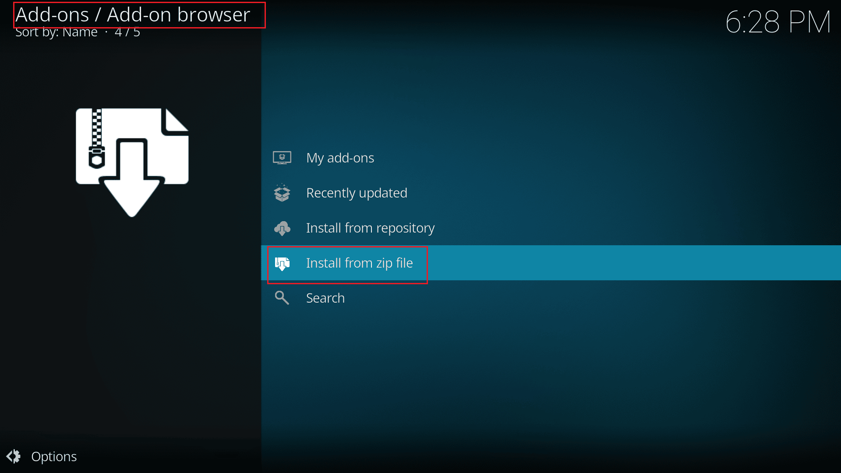841x473 pixels.
Task: Open My add-ons section
Action: pos(341,157)
